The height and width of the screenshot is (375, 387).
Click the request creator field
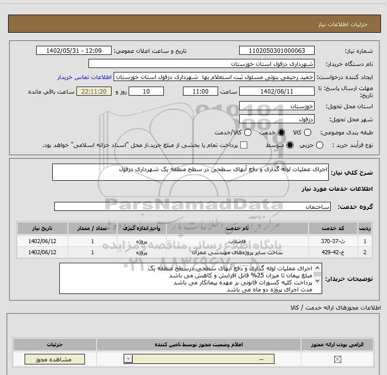[214, 77]
